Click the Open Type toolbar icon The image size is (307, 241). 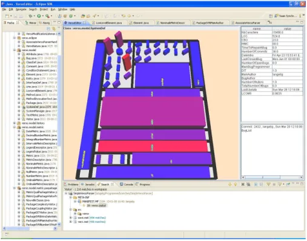[x=82, y=16]
